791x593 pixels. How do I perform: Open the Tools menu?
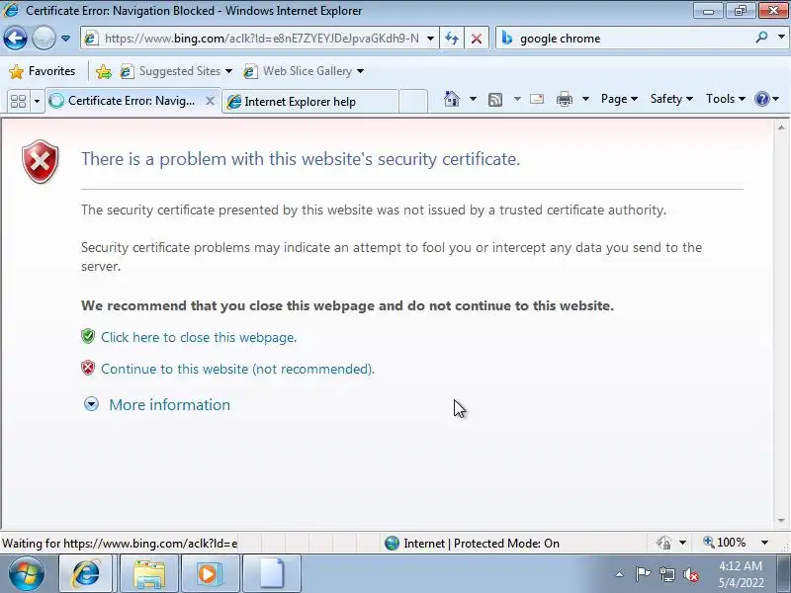726,99
